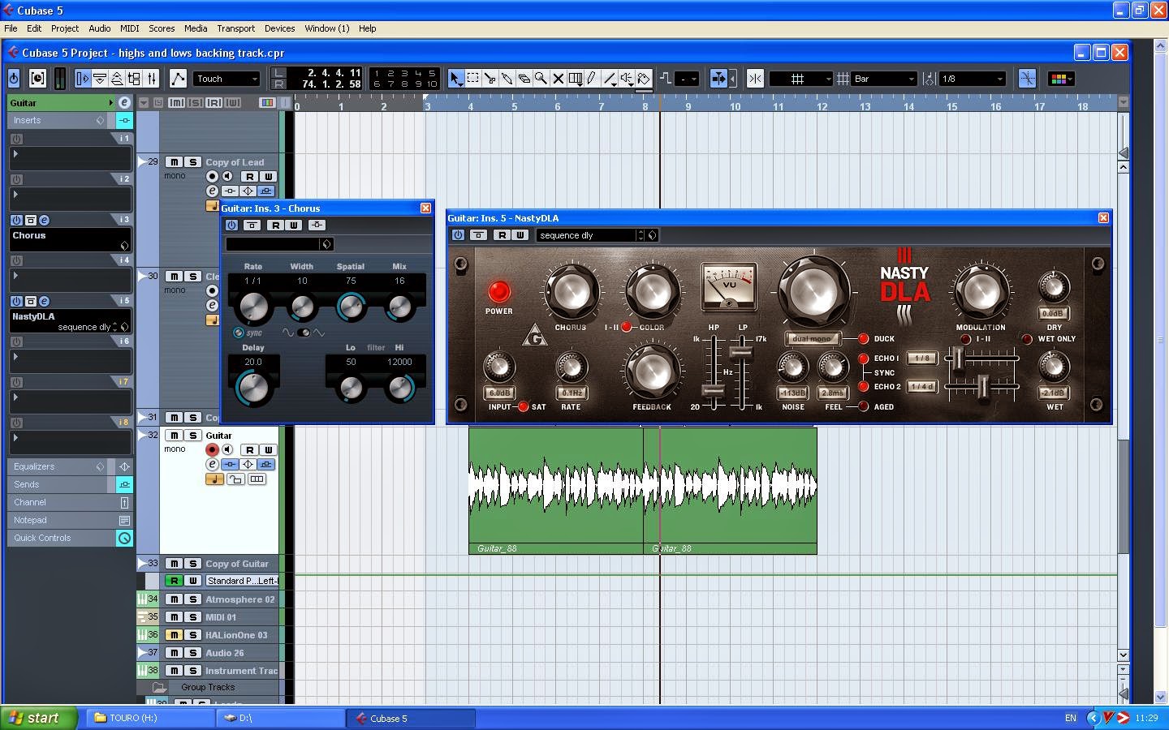
Task: Select the Erase tool
Action: pos(524,79)
